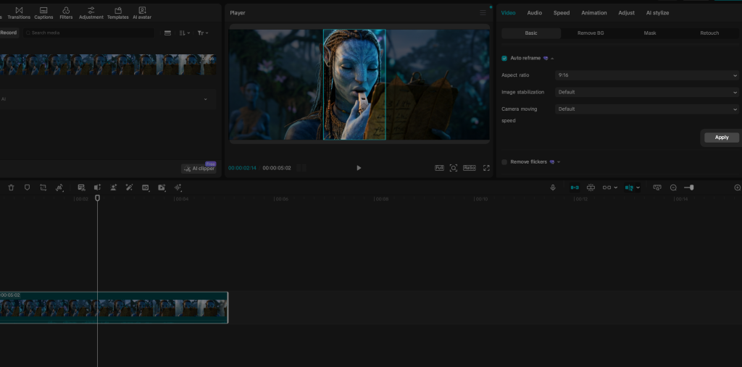Click the crop and rotate timeline icon

(x=43, y=187)
